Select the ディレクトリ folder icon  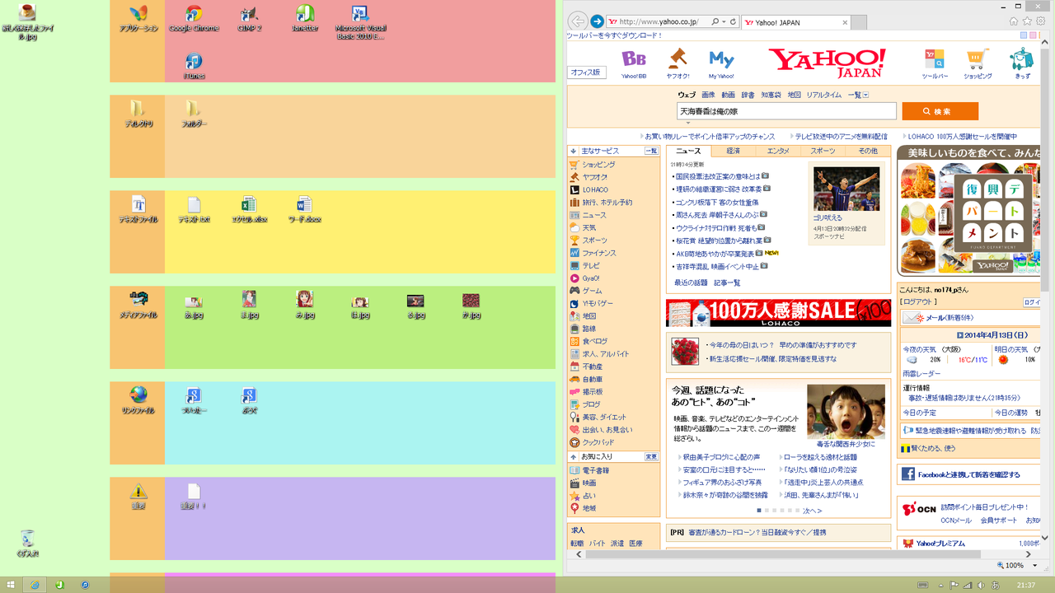click(138, 114)
